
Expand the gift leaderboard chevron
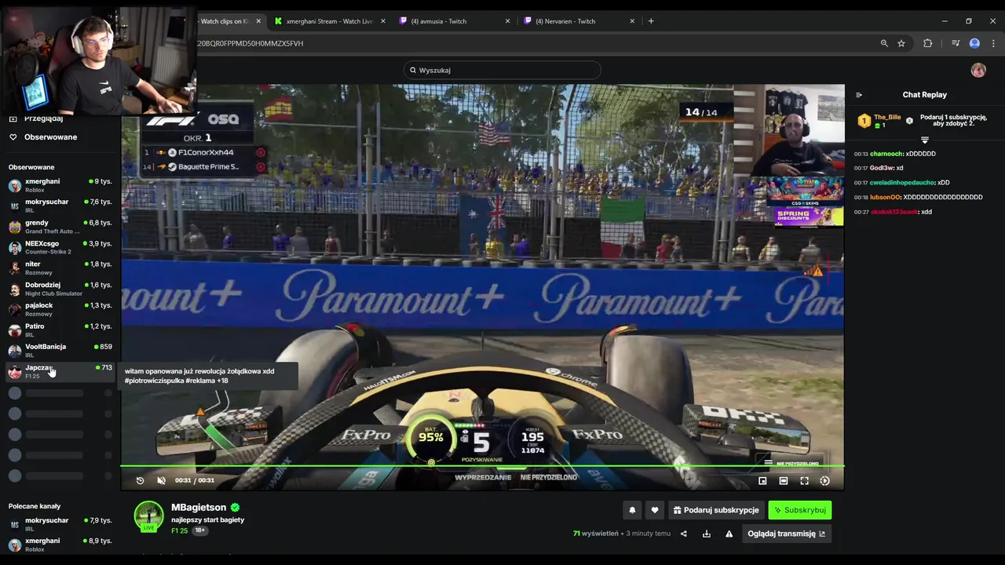[x=925, y=140]
